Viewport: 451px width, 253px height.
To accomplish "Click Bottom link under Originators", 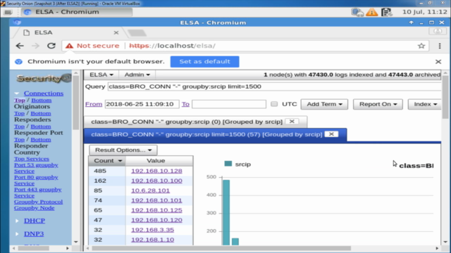I will click(41, 100).
